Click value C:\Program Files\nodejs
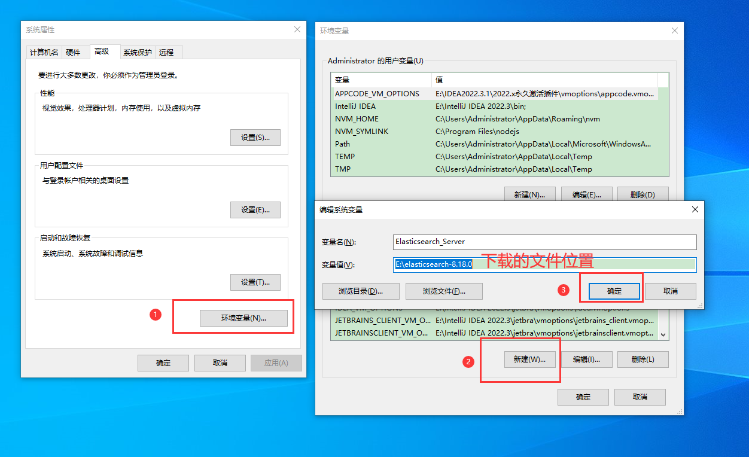The height and width of the screenshot is (457, 749). 477,132
